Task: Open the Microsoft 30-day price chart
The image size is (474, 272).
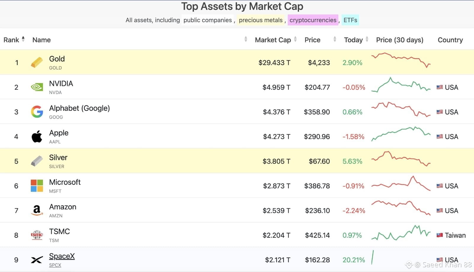Action: pyautogui.click(x=401, y=183)
